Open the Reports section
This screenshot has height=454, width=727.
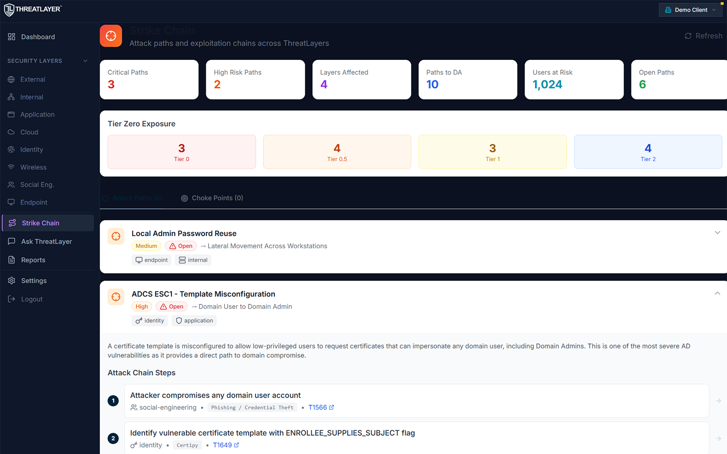[x=33, y=260]
